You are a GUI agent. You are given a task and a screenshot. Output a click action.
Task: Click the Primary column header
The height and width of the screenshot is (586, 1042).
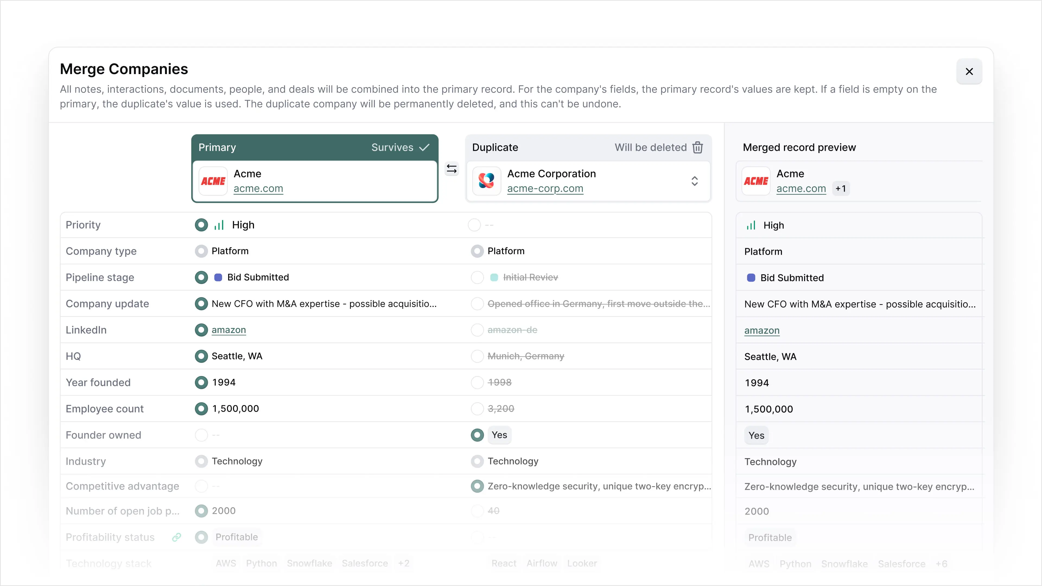(x=315, y=148)
